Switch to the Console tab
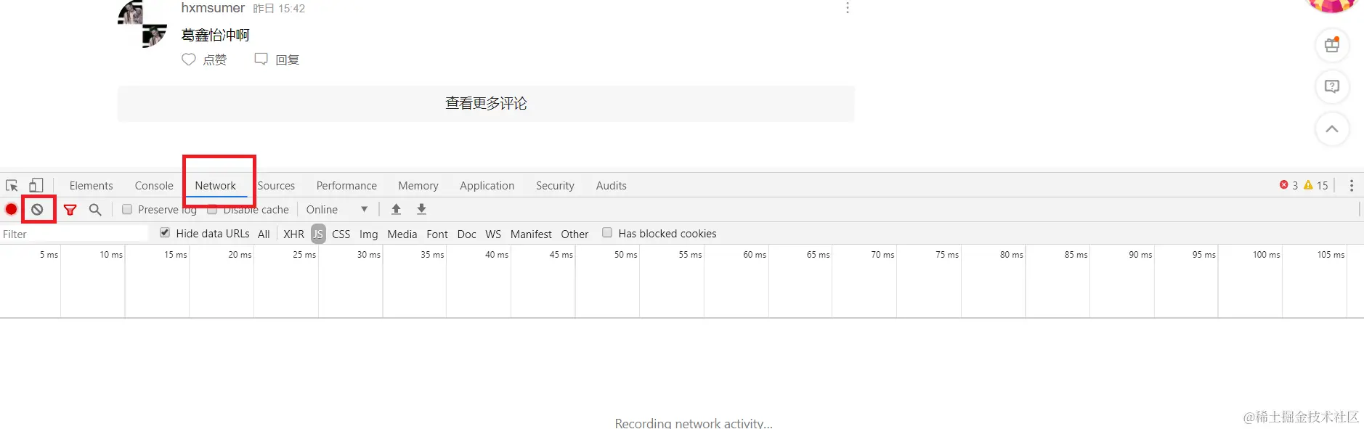 pos(154,186)
